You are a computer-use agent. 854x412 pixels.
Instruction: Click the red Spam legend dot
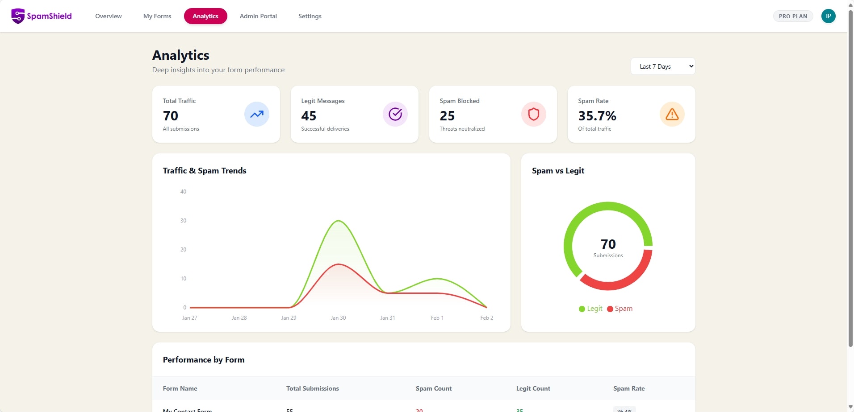coord(611,309)
